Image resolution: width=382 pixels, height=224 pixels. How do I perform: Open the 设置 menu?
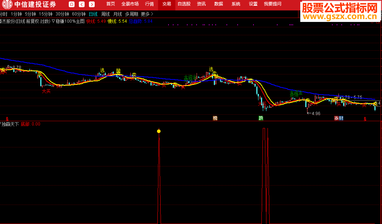(x=253, y=4)
